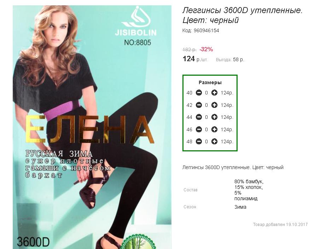309x249 pixels.
Task: Click minus icon for size 48
Action: (199, 141)
